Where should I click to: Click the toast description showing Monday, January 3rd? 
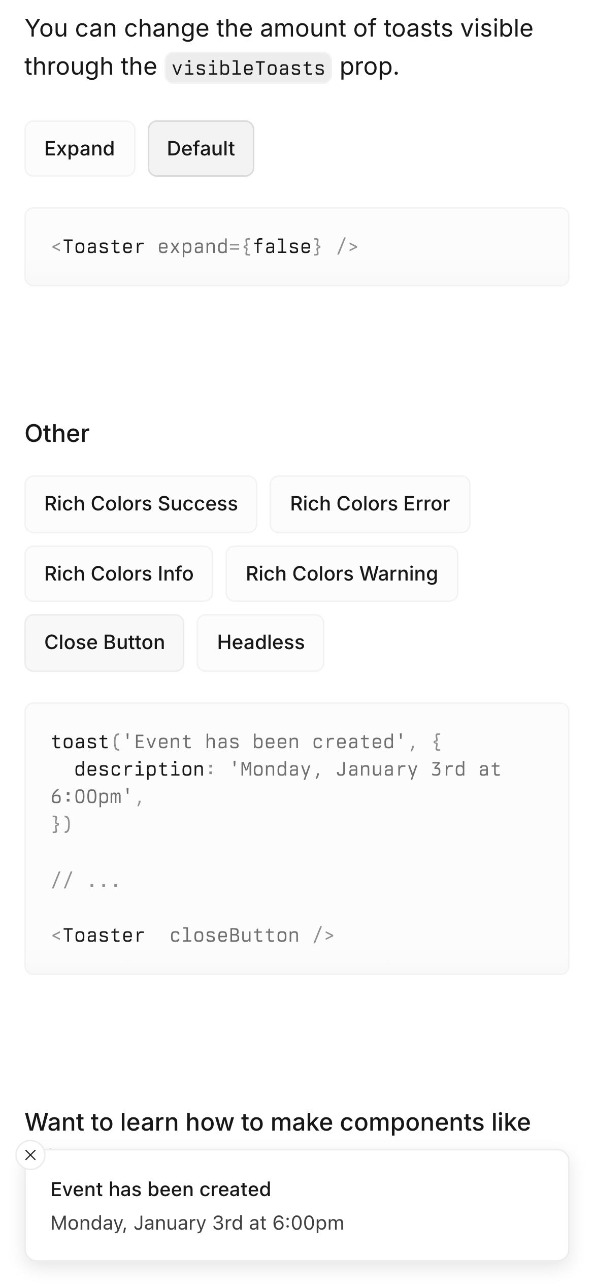click(x=197, y=1223)
